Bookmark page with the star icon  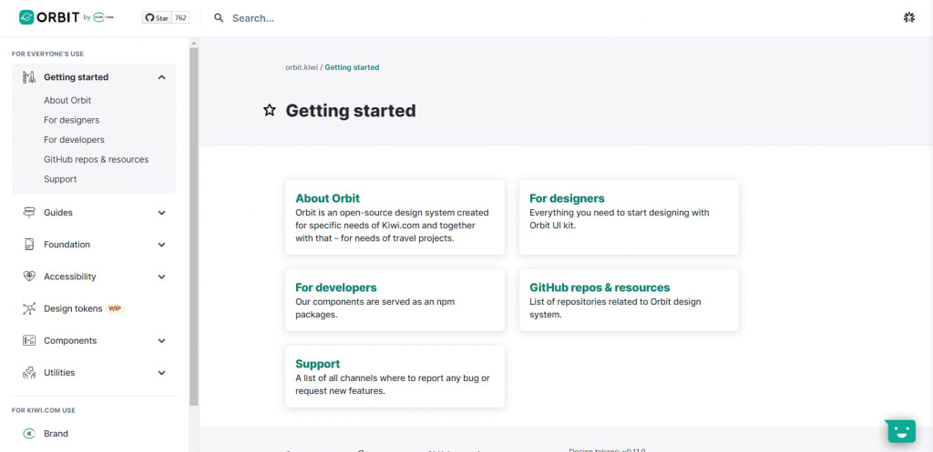[x=270, y=110]
